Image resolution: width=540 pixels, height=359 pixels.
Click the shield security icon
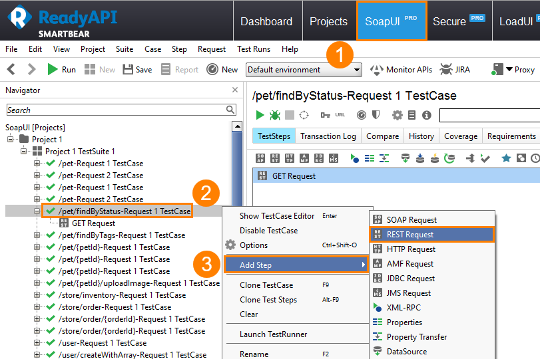click(376, 114)
